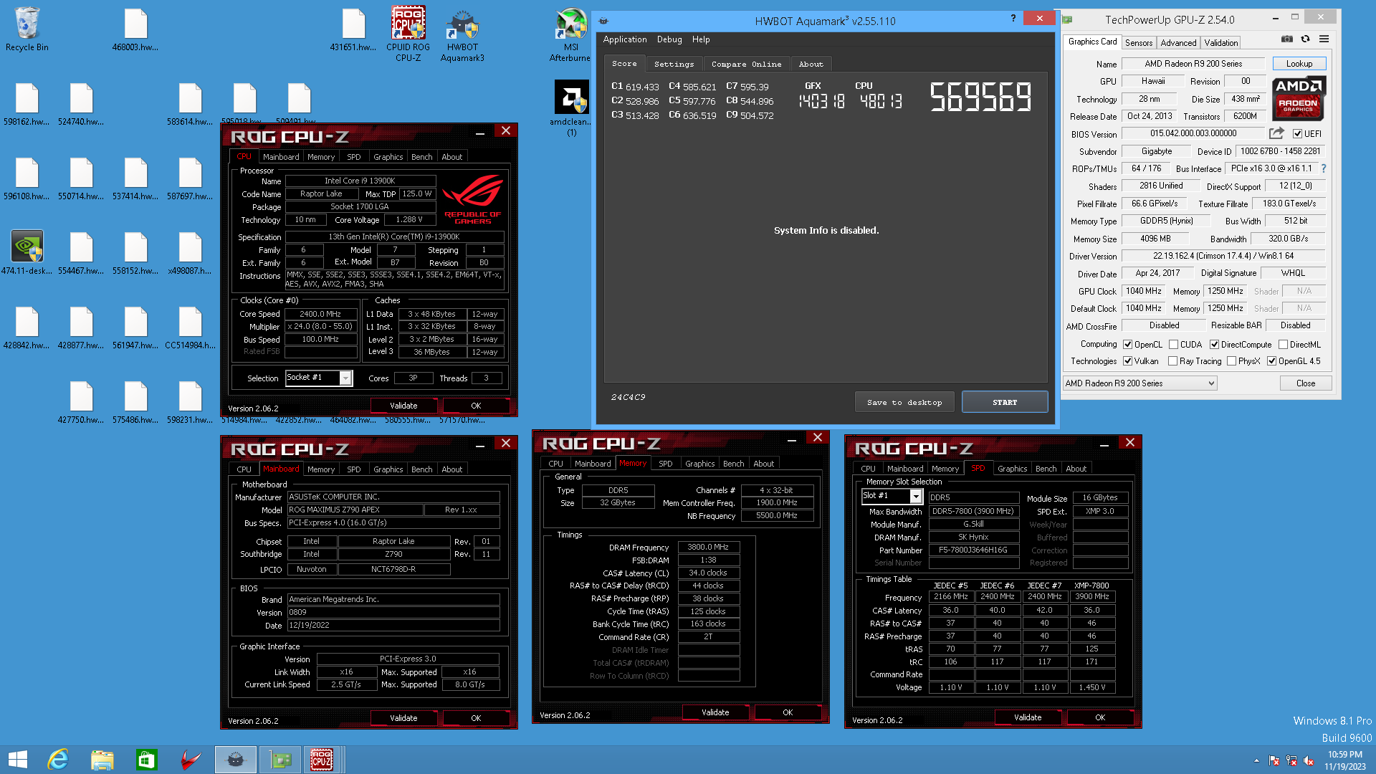
Task: Toggle the DirectML checkbox
Action: [x=1283, y=345]
